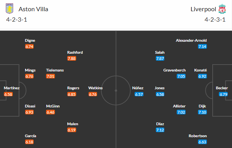
Task: Click on player McGinn
Action: click(53, 106)
